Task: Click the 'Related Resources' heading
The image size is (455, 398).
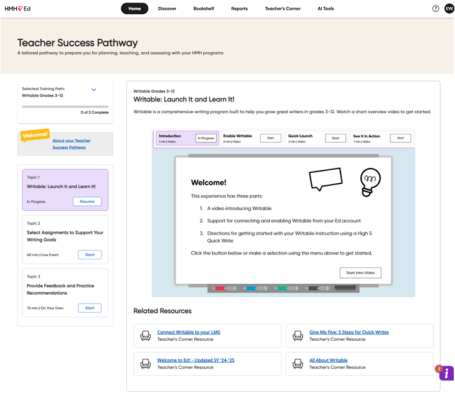Action: point(162,311)
